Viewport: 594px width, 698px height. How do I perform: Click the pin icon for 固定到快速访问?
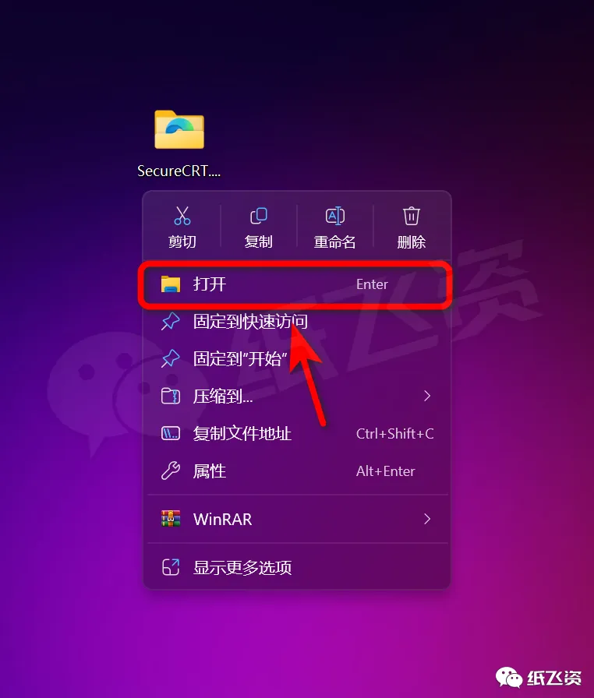171,322
